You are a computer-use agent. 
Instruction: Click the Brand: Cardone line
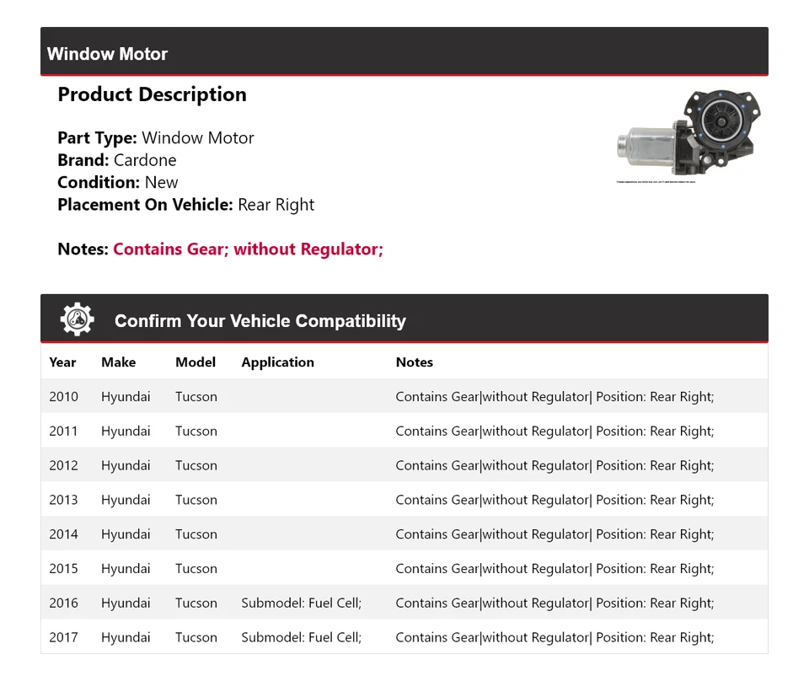[x=117, y=160]
